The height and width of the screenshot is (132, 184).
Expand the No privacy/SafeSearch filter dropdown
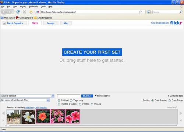coord(25,100)
